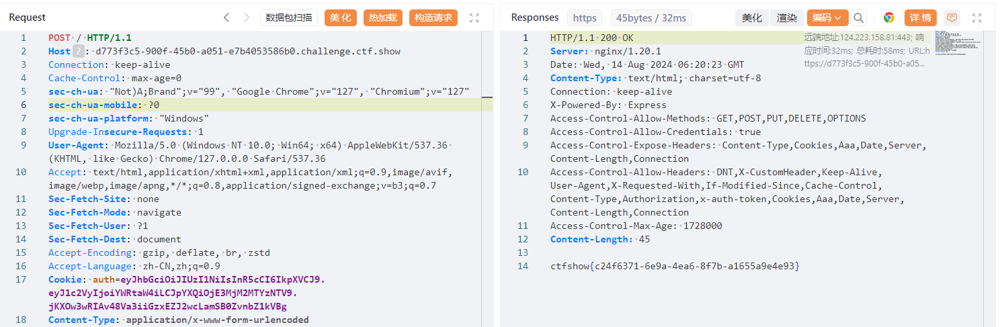Switch to the 渲染 render view
The image size is (1006, 327).
coord(787,18)
